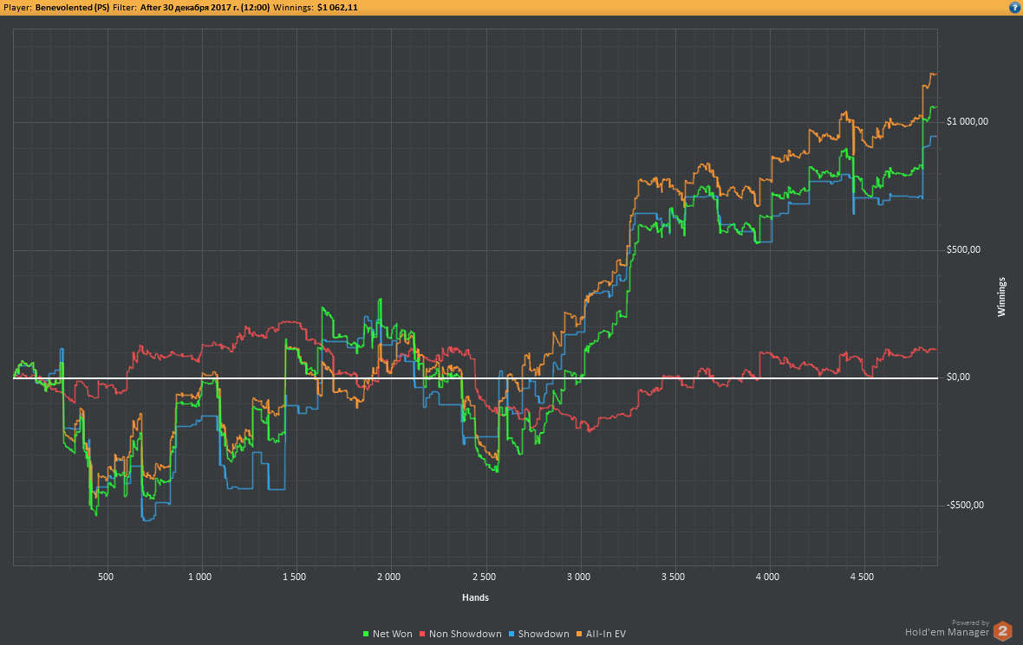Toggle the Showdown legend label
The width and height of the screenshot is (1023, 645).
point(544,634)
